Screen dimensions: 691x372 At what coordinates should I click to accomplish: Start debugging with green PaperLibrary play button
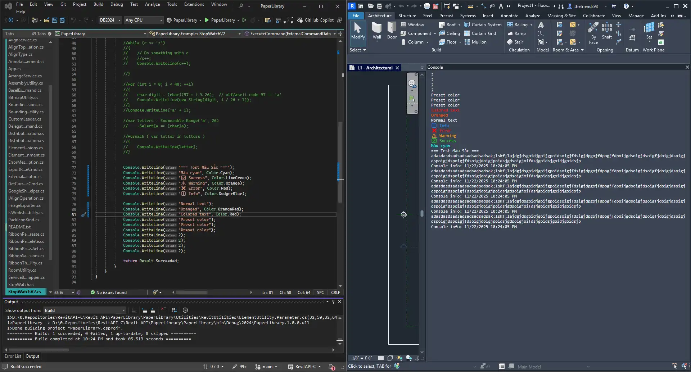[207, 20]
